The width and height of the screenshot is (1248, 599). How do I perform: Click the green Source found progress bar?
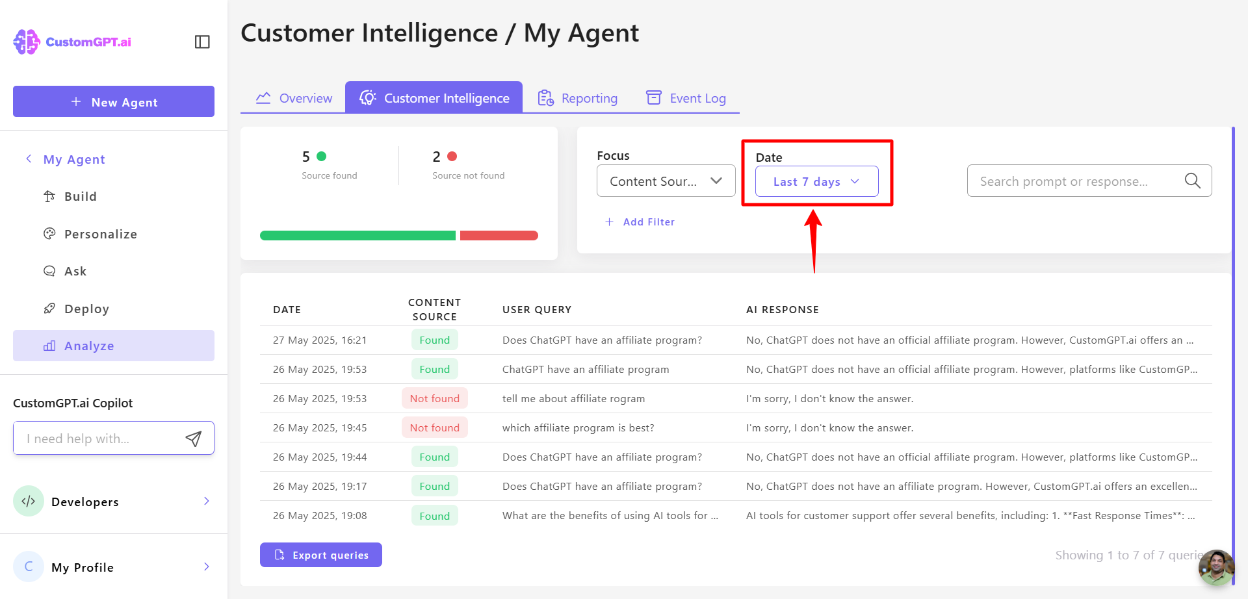pos(358,235)
